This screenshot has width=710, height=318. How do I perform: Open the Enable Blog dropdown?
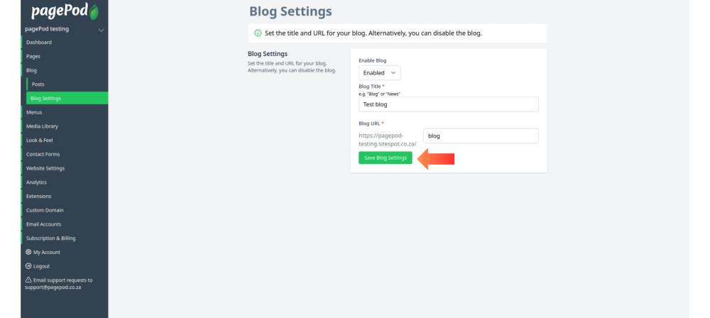pyautogui.click(x=379, y=73)
